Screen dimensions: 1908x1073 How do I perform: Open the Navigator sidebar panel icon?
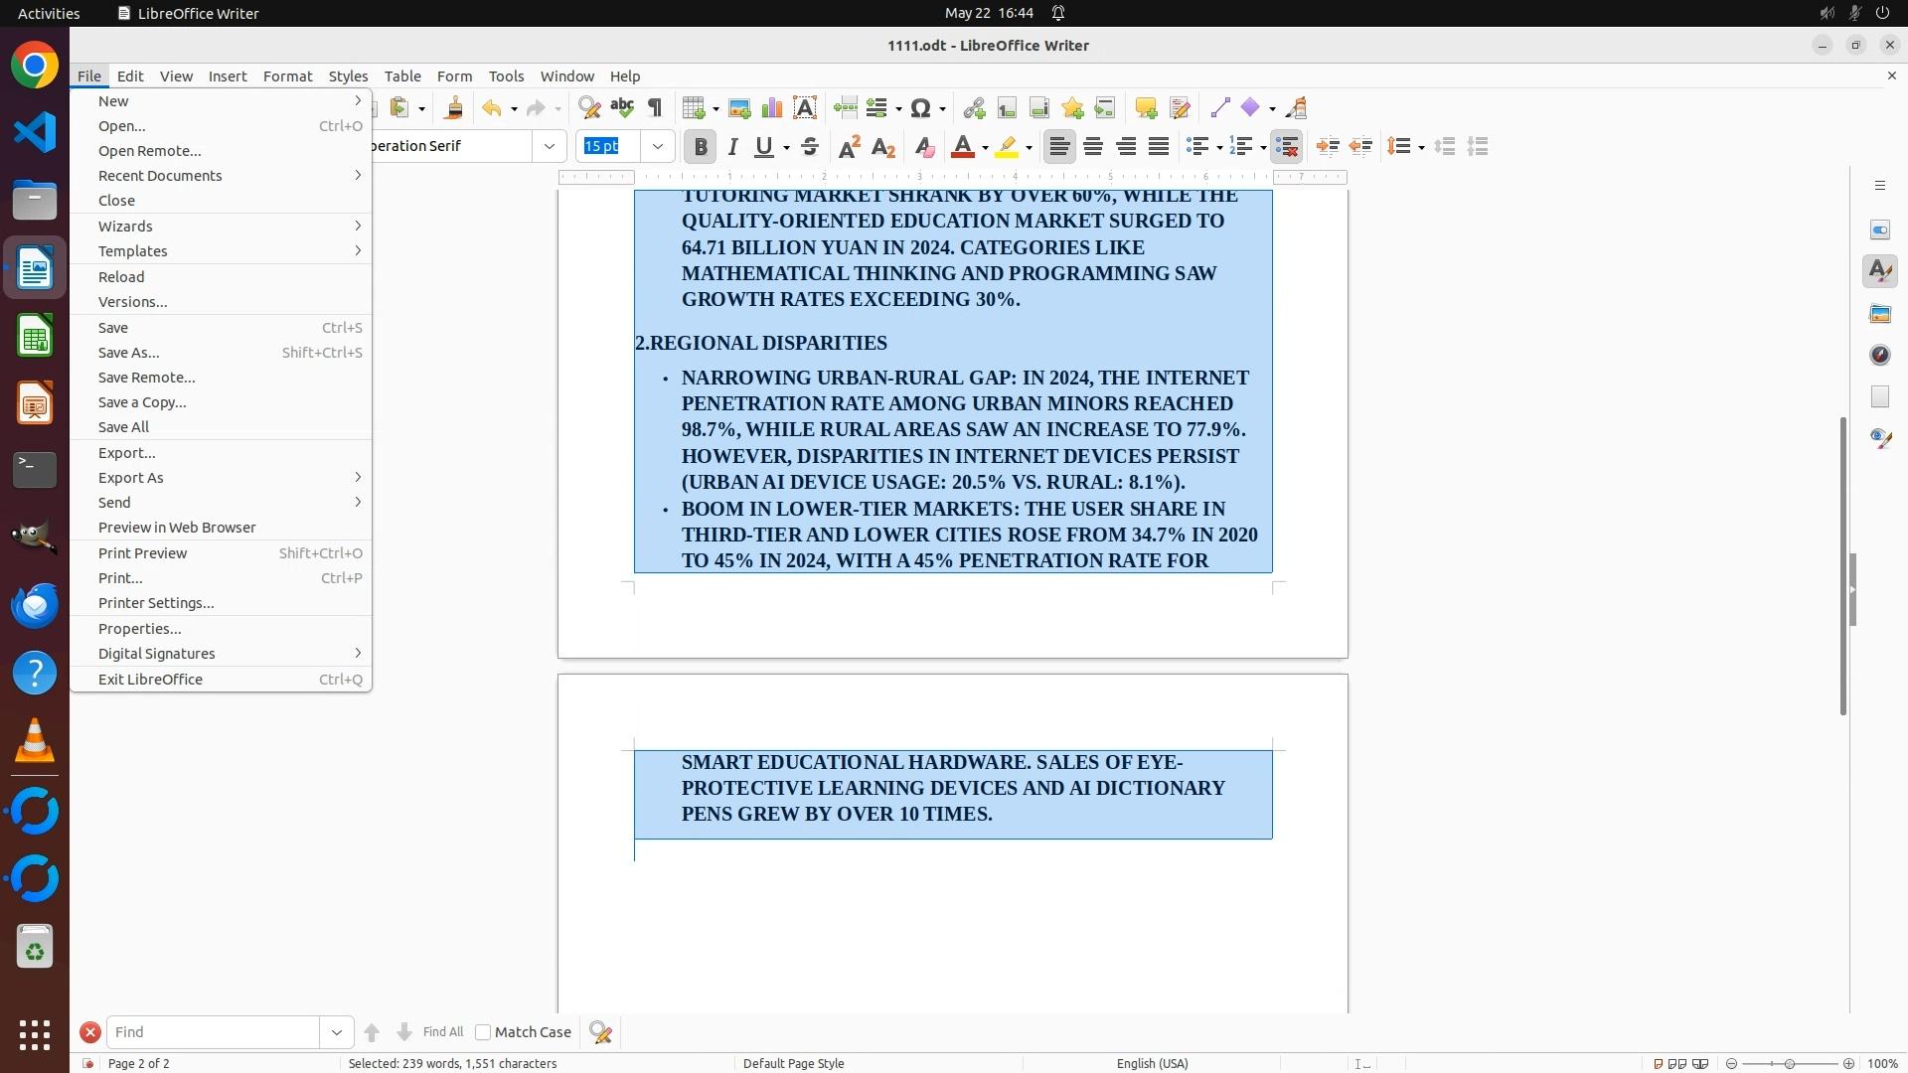click(1880, 355)
